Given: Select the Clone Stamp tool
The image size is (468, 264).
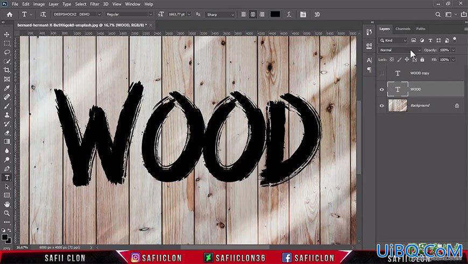Looking at the screenshot, I should (7, 115).
